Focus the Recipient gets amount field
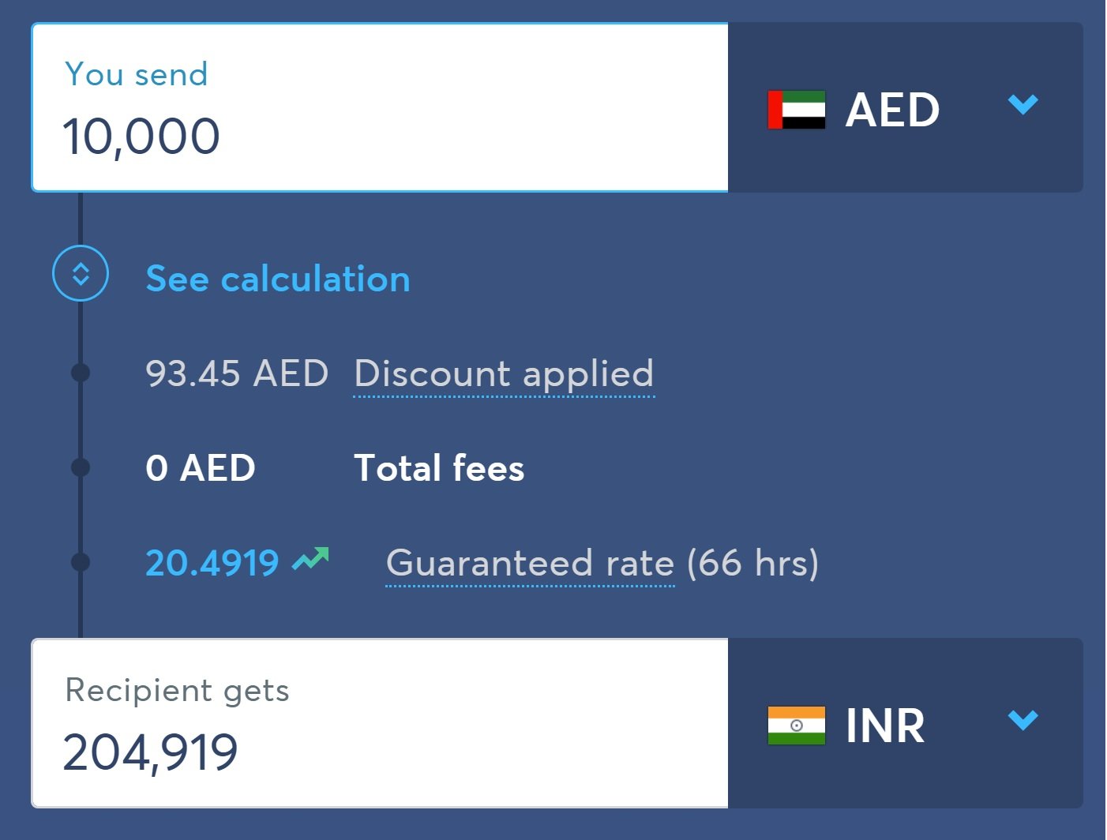Screen dimensions: 1107x840 [380, 723]
